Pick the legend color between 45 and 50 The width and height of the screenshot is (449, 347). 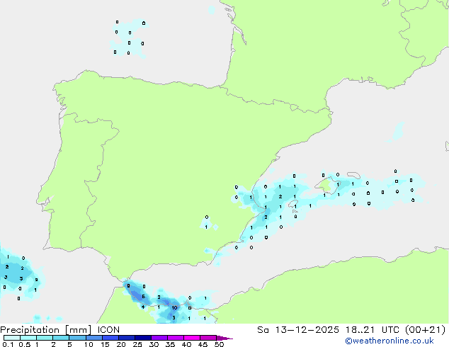pos(210,339)
